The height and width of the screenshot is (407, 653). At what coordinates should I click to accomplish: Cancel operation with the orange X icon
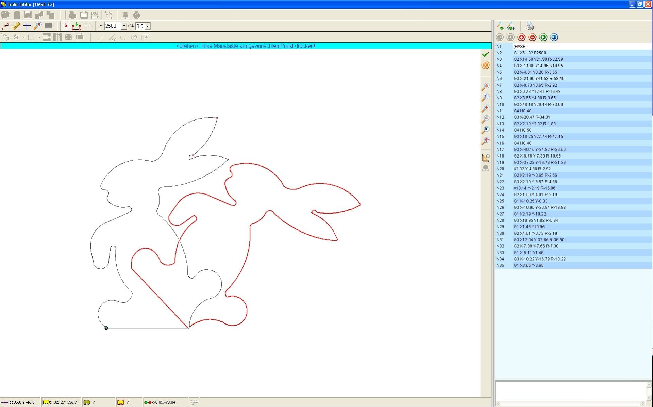click(x=485, y=65)
